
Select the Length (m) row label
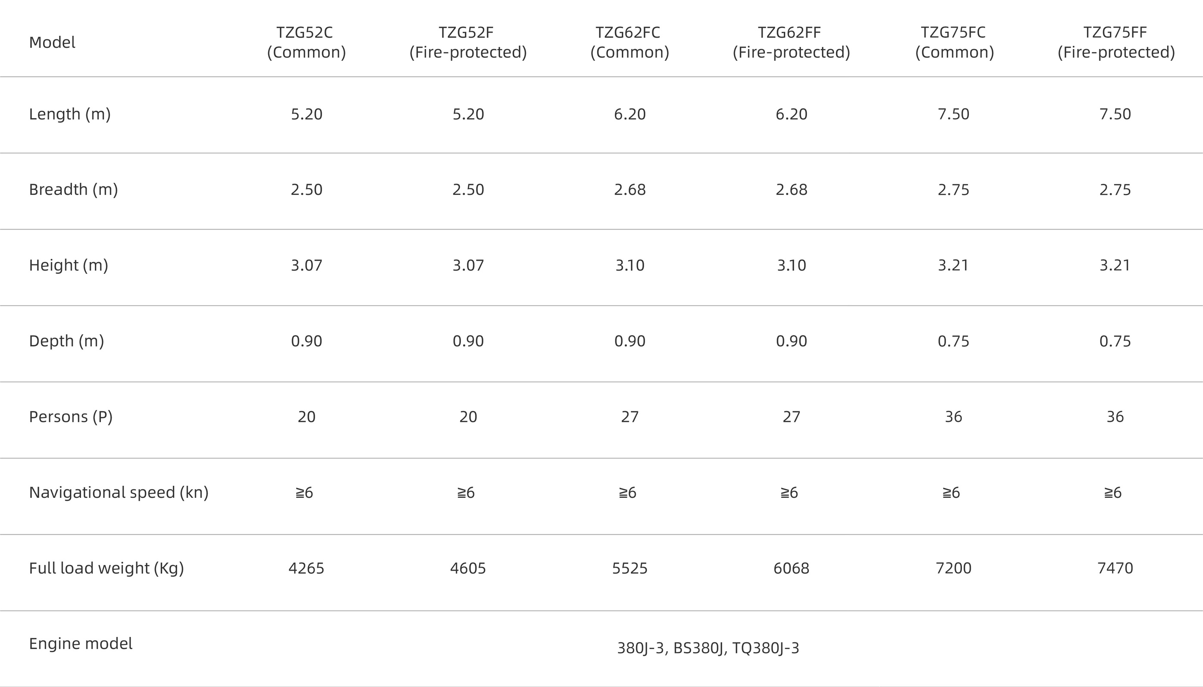70,114
